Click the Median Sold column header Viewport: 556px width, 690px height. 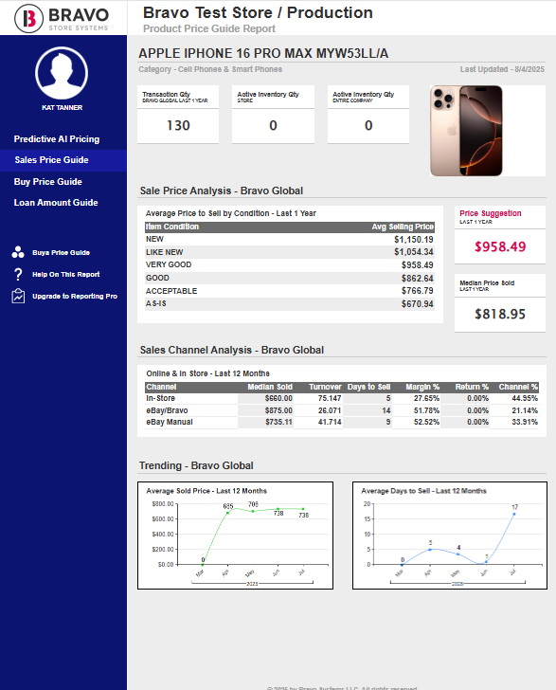click(x=270, y=387)
